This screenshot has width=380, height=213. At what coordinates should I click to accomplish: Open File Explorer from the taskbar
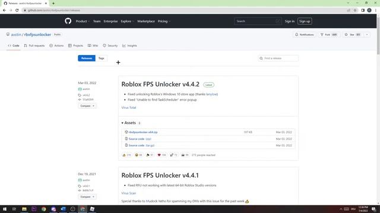tap(24, 209)
